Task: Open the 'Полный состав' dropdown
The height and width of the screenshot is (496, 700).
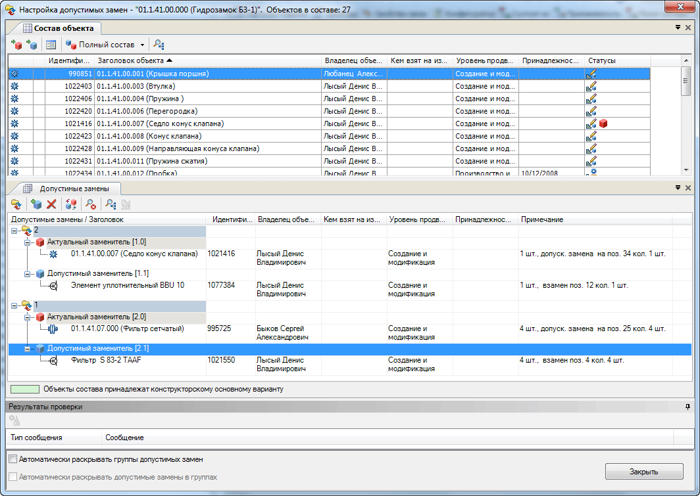Action: (x=142, y=45)
